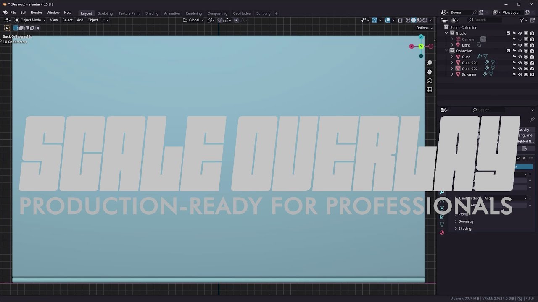Open the Render menu
This screenshot has width=538, height=302.
pos(36,13)
